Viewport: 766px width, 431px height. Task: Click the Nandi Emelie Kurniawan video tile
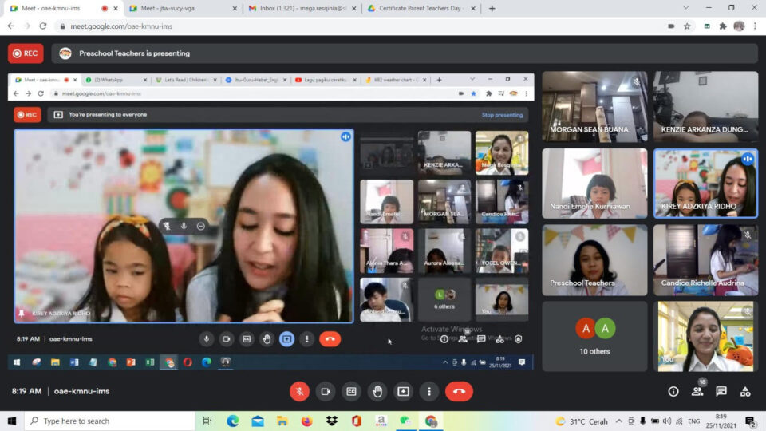[x=594, y=184]
